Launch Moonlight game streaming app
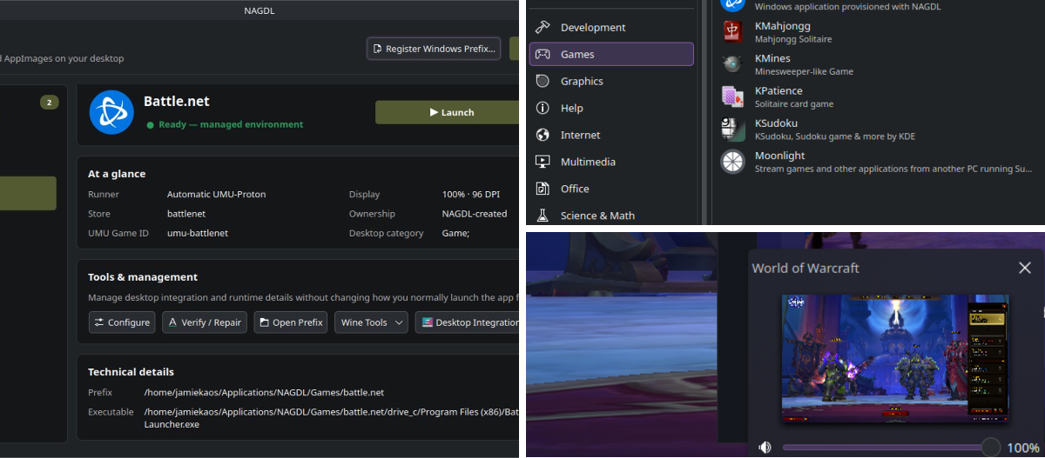Image resolution: width=1045 pixels, height=458 pixels. [879, 162]
